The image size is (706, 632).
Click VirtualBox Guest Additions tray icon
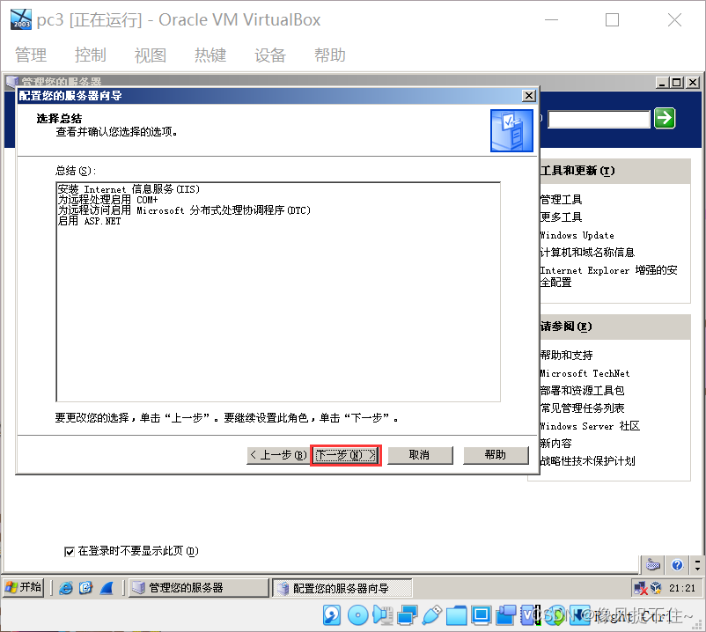click(656, 588)
